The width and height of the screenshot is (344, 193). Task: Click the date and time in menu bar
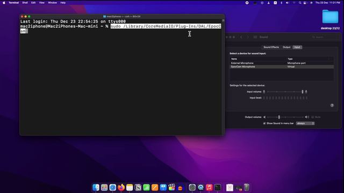click(x=328, y=3)
